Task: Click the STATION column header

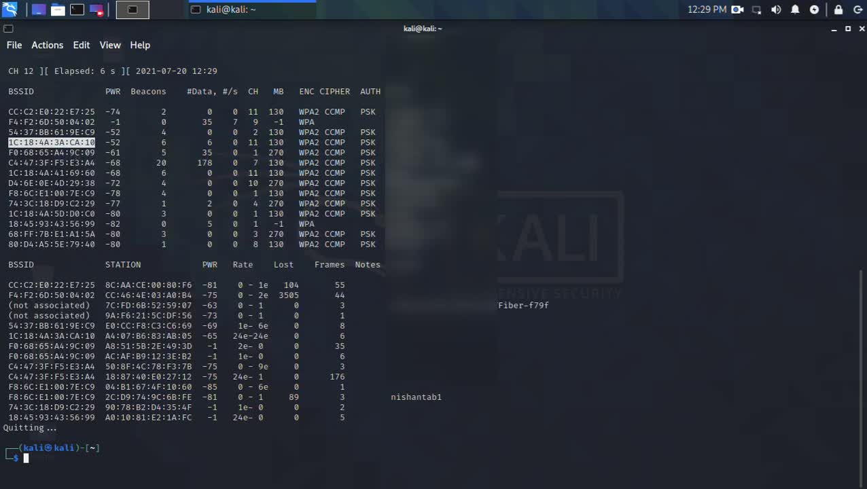Action: (x=123, y=265)
